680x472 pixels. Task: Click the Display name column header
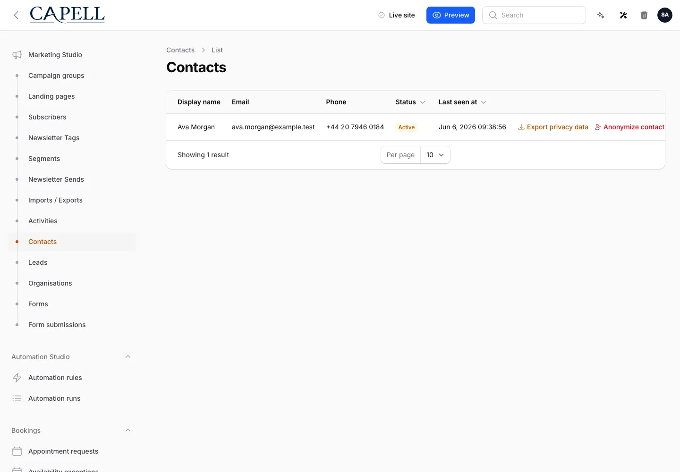click(x=199, y=102)
